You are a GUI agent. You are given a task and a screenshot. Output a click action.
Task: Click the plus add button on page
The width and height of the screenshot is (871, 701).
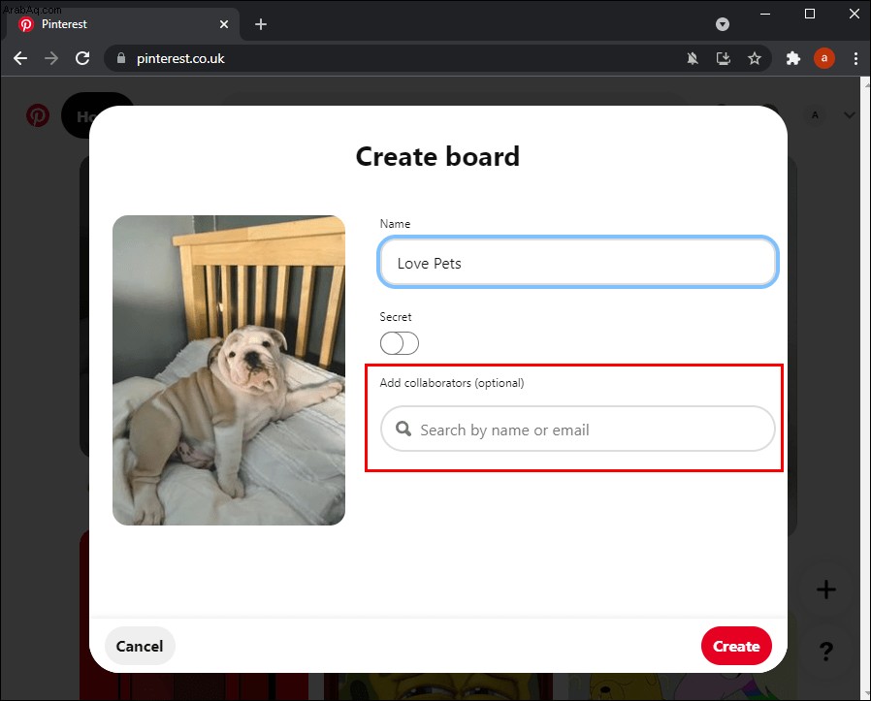[826, 589]
